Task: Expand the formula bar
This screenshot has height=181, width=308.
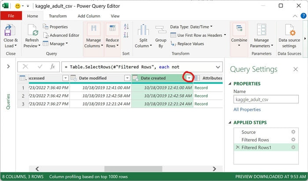Action: (x=218, y=67)
